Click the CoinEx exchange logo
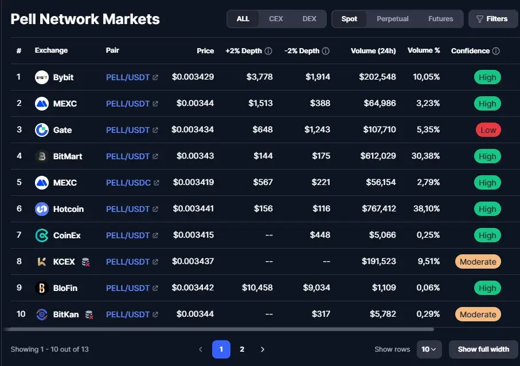The width and height of the screenshot is (520, 366). tap(42, 235)
